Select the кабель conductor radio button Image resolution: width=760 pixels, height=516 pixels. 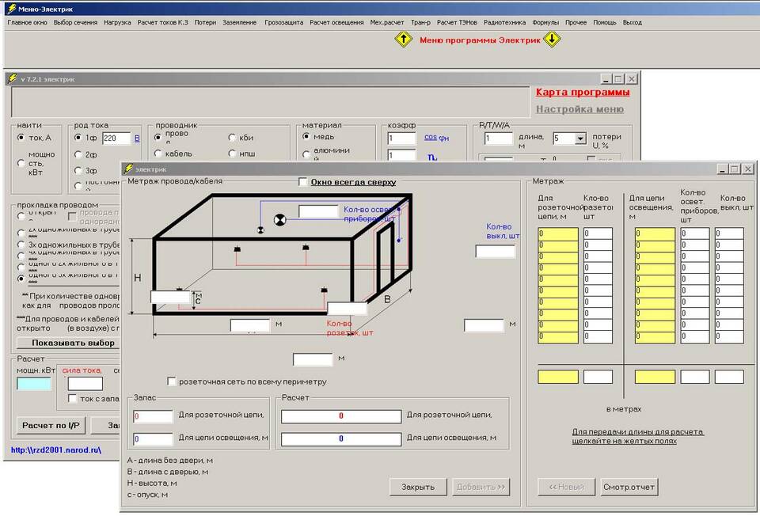coord(158,154)
